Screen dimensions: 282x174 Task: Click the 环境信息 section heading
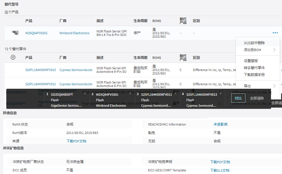pos(10,113)
